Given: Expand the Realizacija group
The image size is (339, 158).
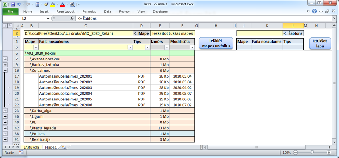Looking at the screenshot, I should coord(5,139).
